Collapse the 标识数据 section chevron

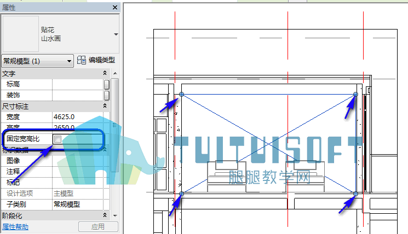click(x=105, y=150)
